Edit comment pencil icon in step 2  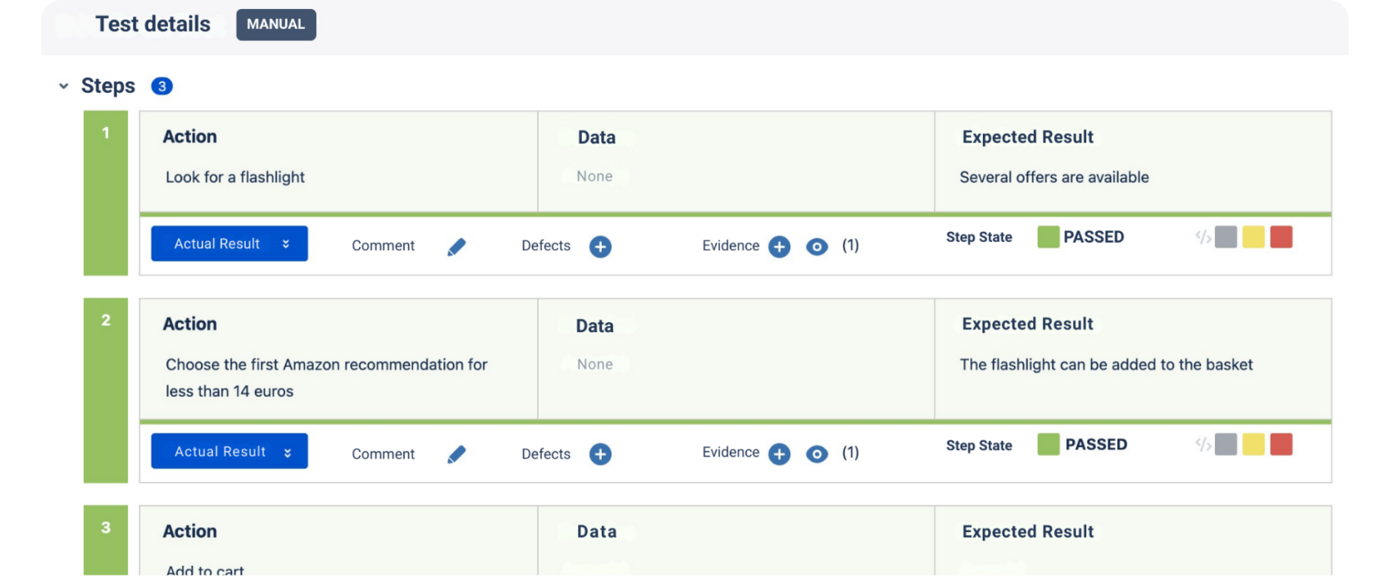(x=457, y=454)
